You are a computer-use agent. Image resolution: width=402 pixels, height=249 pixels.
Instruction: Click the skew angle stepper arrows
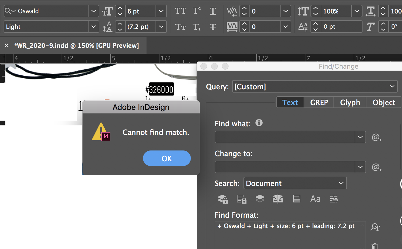[383, 27]
